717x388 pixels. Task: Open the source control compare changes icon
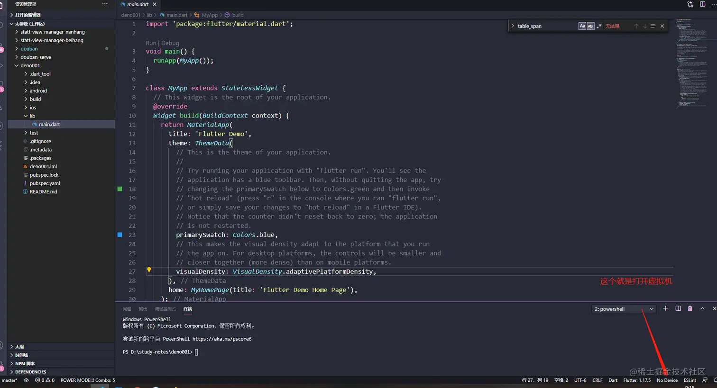690,4
